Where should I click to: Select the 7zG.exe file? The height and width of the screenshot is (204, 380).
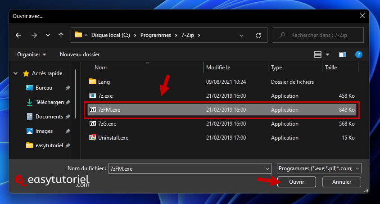(222, 124)
